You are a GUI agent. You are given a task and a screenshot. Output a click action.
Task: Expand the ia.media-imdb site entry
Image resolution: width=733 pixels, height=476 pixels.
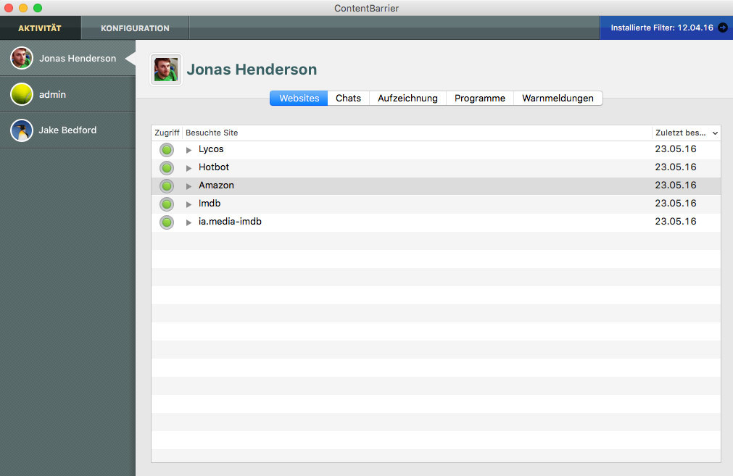(189, 222)
